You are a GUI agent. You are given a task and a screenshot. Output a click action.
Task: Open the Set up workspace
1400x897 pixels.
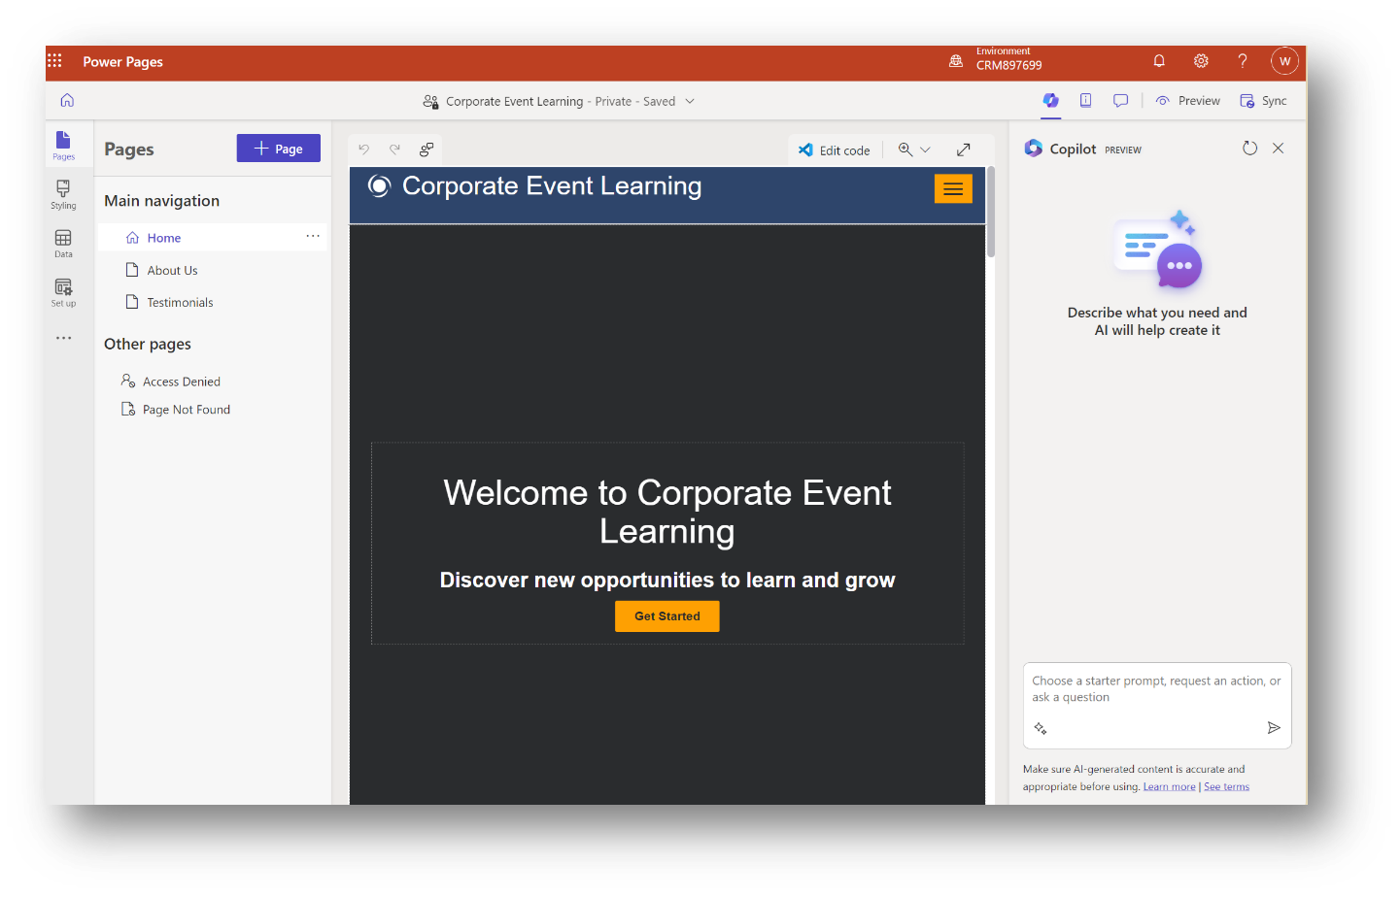click(x=63, y=292)
